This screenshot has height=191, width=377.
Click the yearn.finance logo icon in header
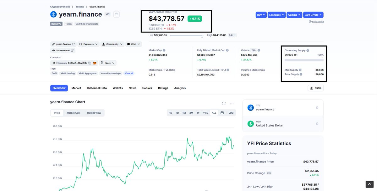[53, 14]
